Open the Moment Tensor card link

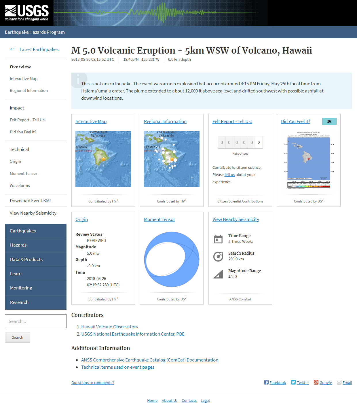point(159,219)
